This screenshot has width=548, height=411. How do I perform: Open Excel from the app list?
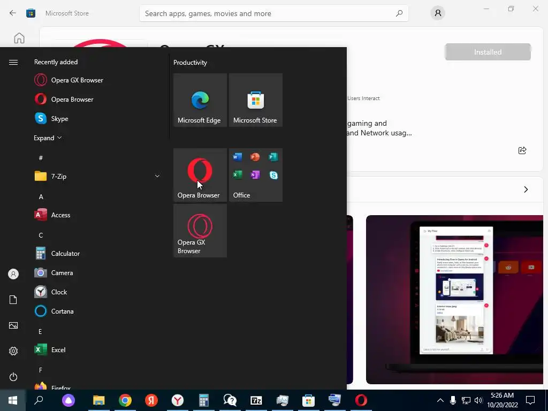(x=97, y=349)
